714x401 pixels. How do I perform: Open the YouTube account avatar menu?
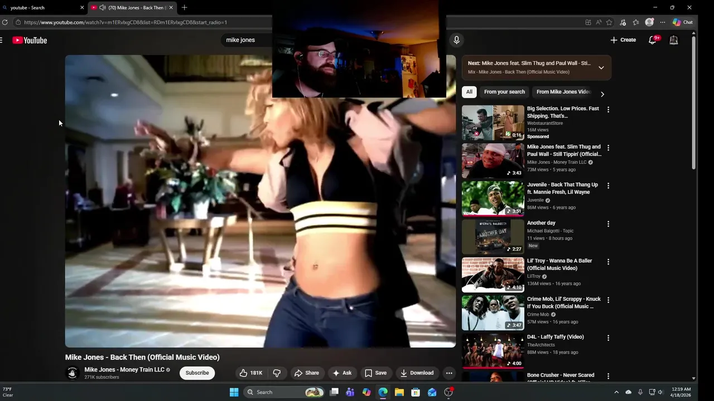(x=674, y=40)
